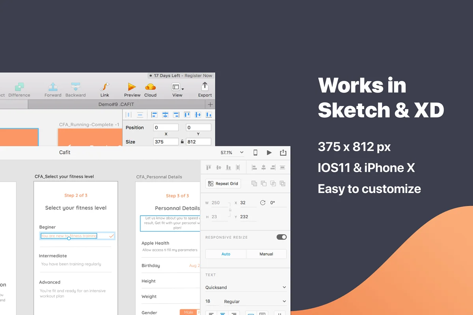Click the device preview phone icon in XD

255,152
